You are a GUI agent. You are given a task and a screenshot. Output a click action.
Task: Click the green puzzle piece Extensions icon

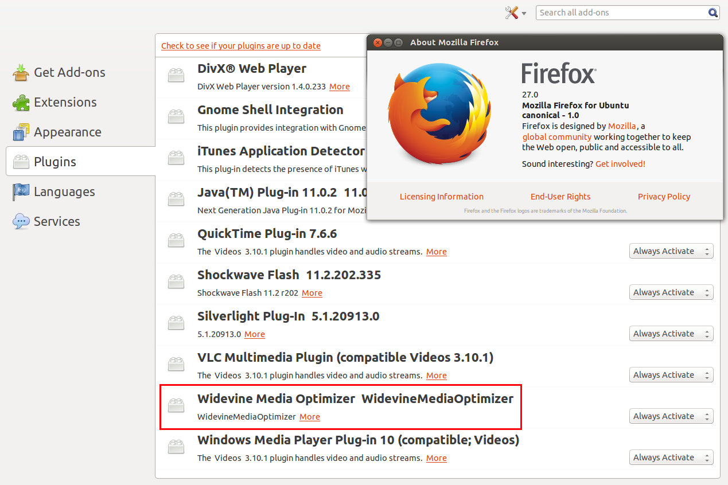pos(21,102)
